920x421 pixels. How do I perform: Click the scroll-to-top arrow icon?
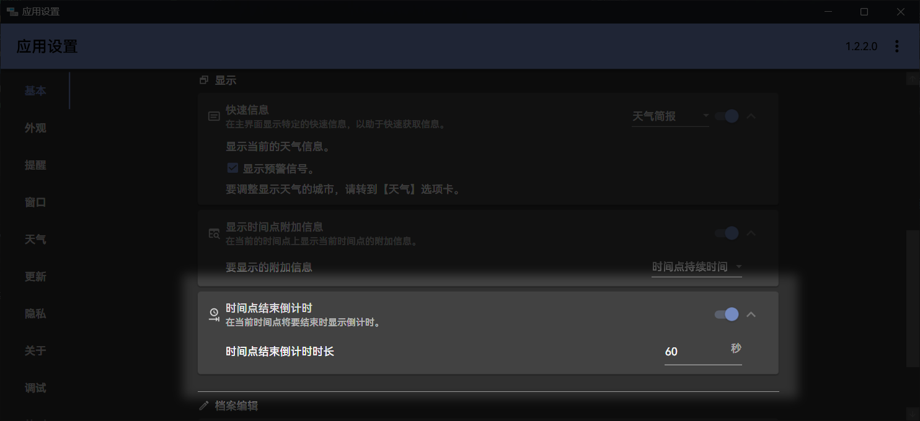tap(913, 79)
